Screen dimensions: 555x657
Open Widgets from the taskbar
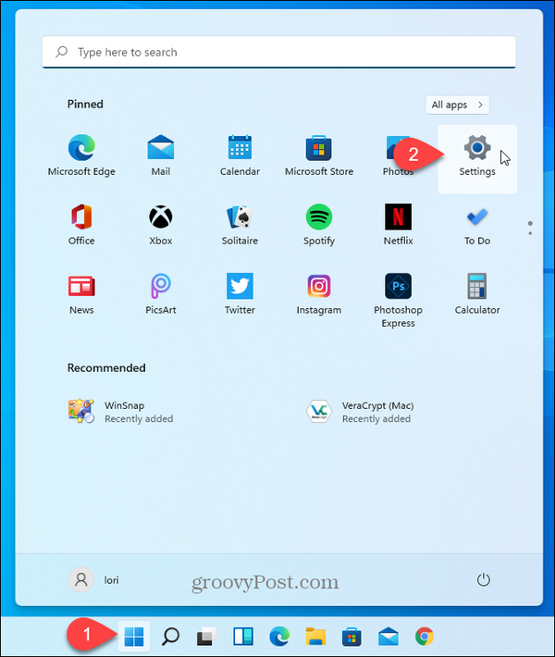243,637
